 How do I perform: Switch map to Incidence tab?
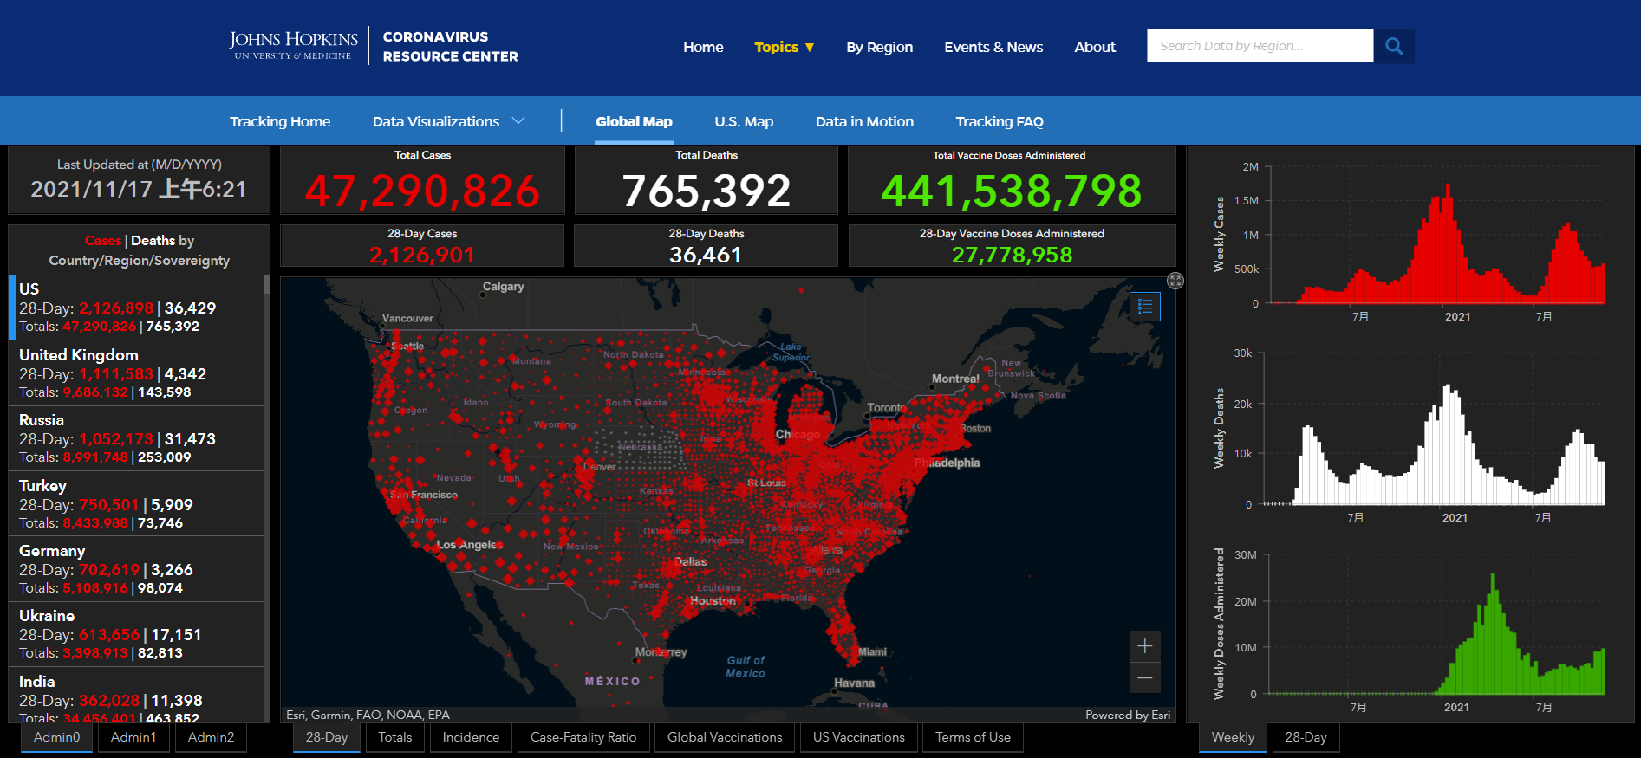pos(471,737)
